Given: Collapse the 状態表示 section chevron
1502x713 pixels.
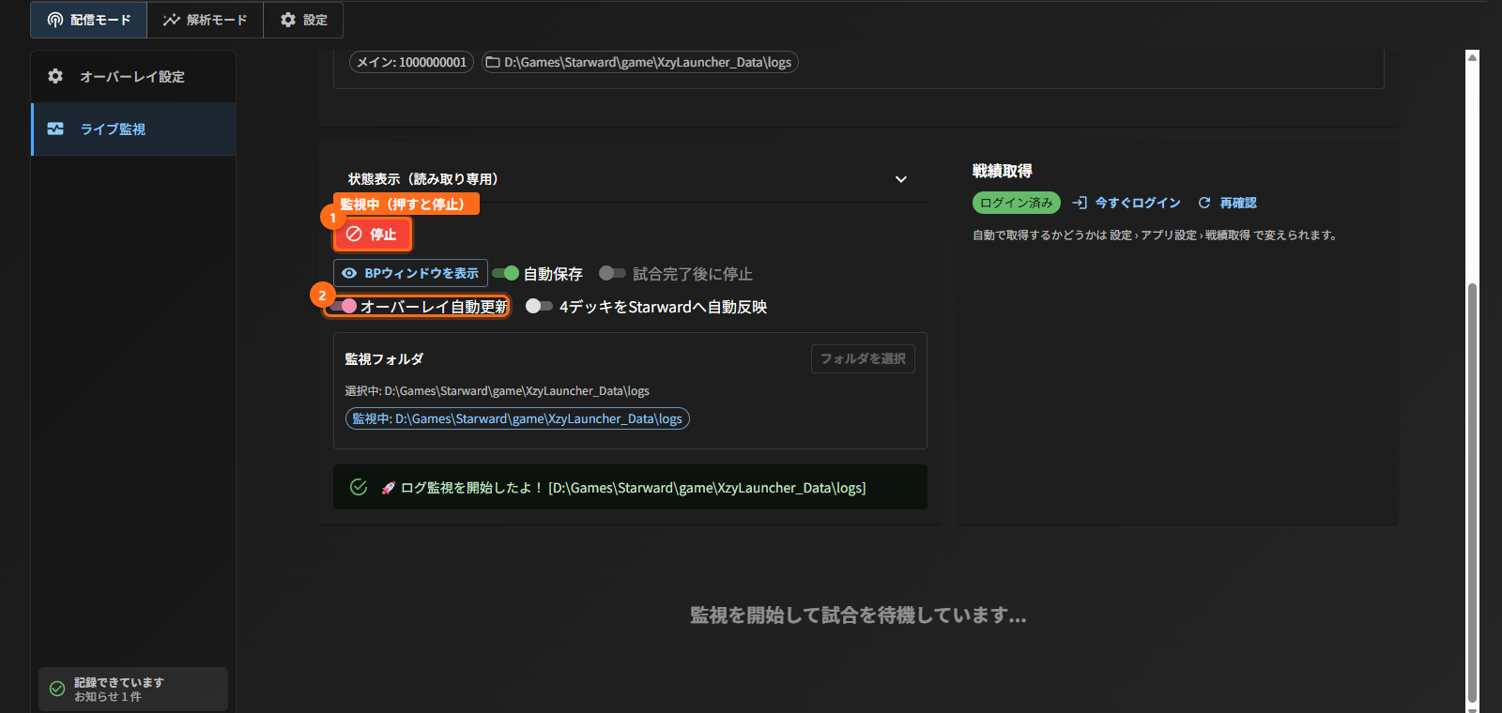Looking at the screenshot, I should point(901,179).
